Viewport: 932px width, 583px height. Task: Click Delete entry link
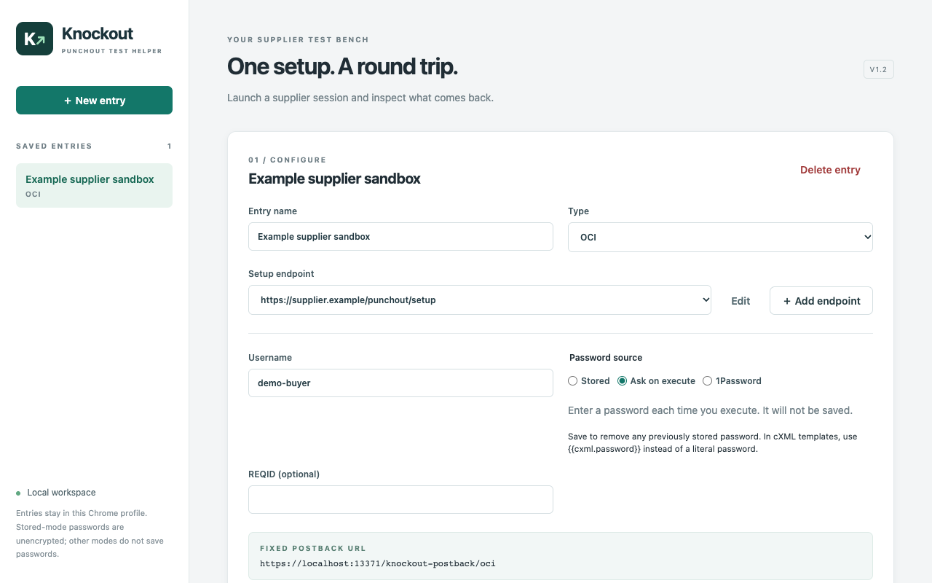point(830,170)
